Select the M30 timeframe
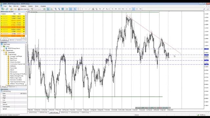The image size is (210, 118). click(123, 9)
